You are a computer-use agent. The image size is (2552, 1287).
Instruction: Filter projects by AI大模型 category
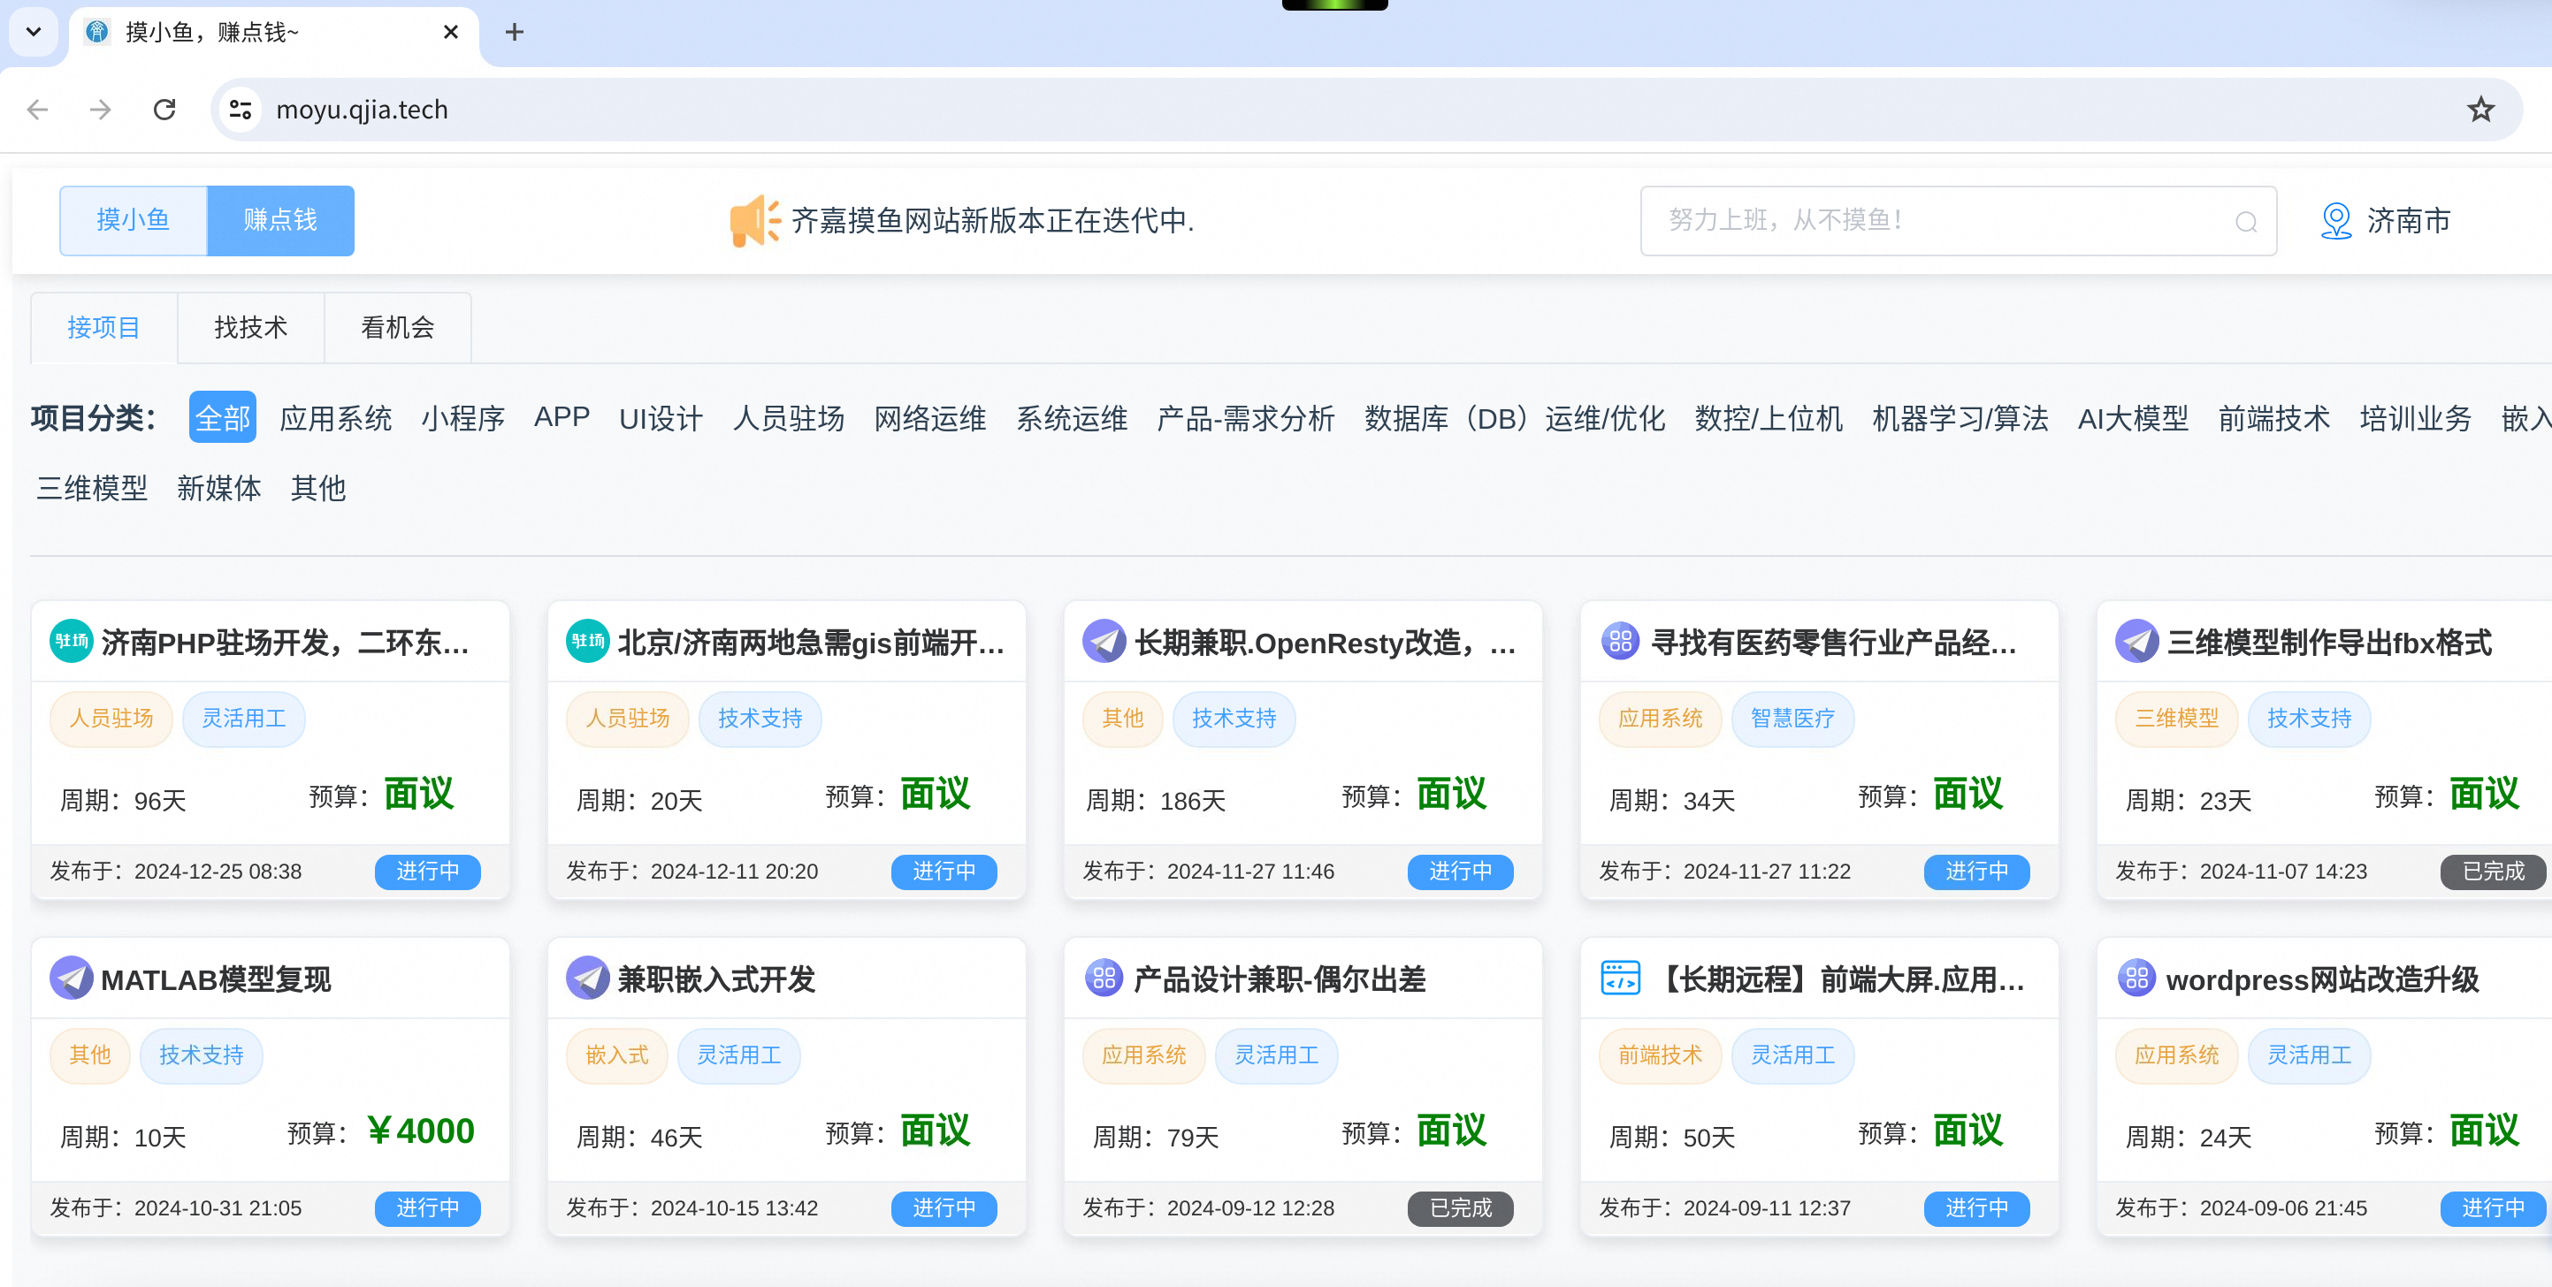(2132, 418)
